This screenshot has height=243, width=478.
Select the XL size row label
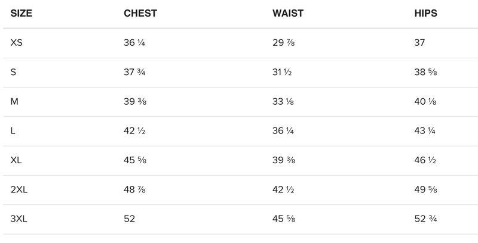[x=17, y=161]
